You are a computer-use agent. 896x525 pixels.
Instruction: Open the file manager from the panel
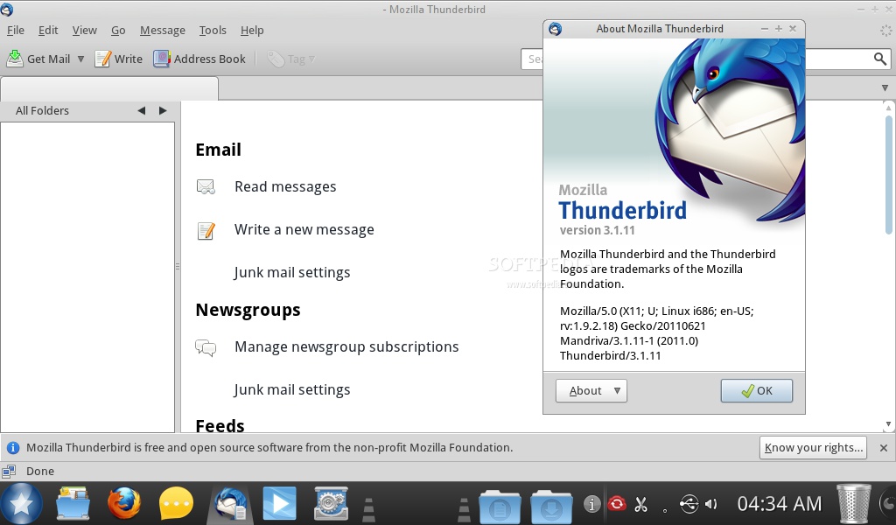pos(73,503)
